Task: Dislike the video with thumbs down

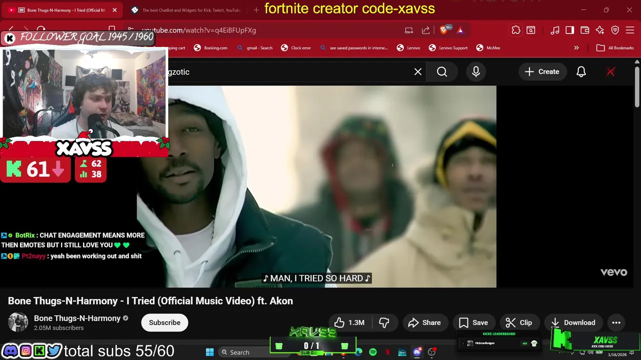Action: point(385,322)
